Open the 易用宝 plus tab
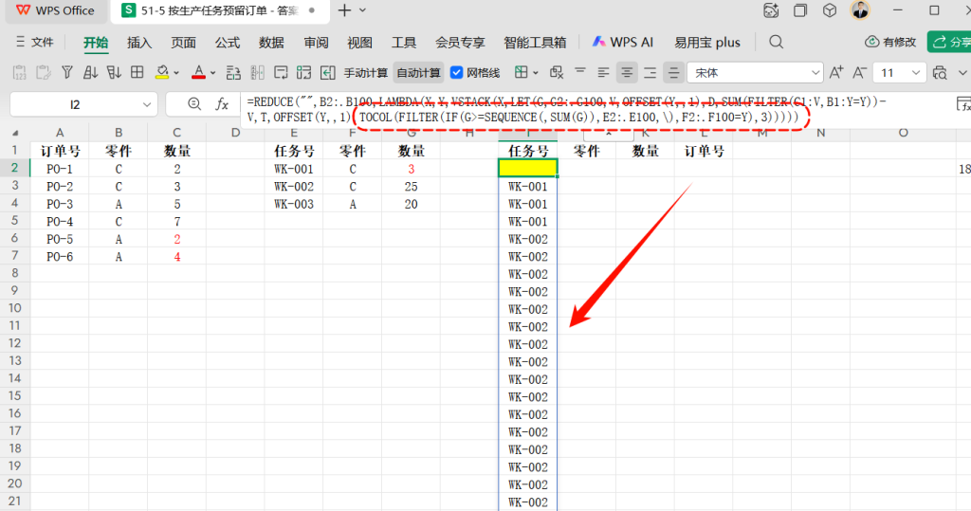 707,42
